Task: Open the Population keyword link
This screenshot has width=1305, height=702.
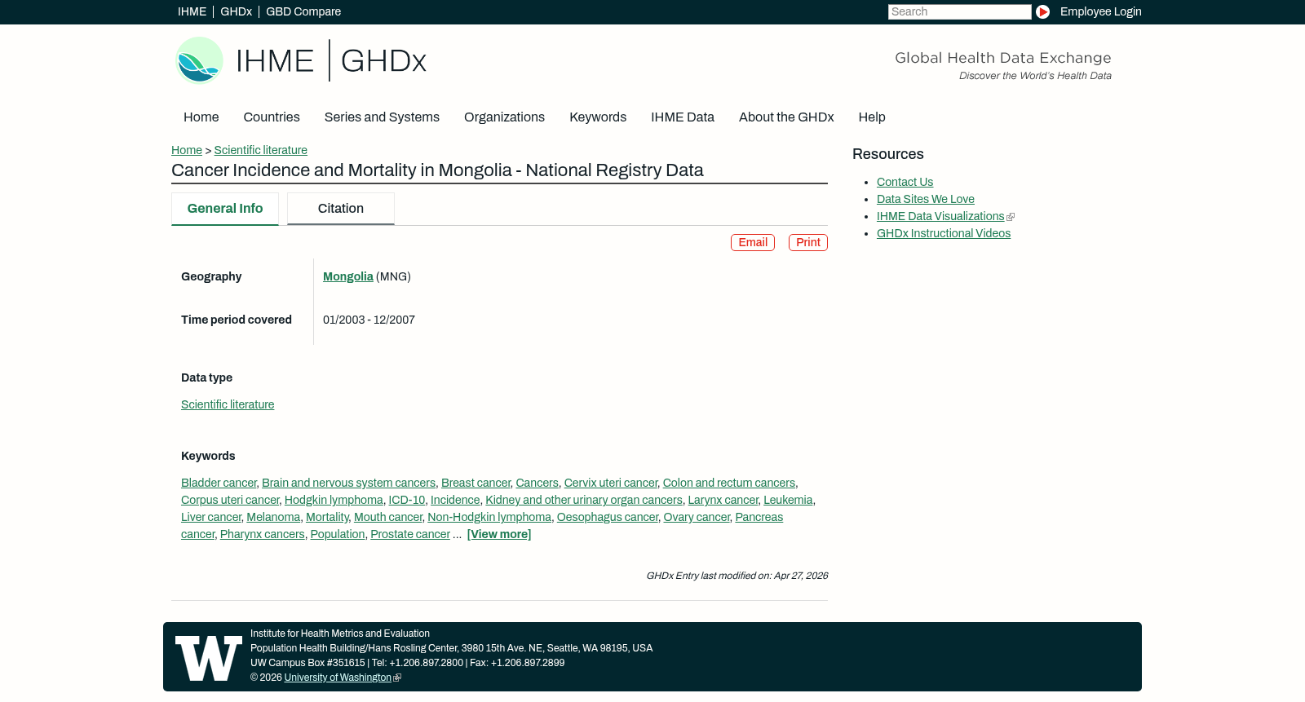Action: tap(337, 534)
